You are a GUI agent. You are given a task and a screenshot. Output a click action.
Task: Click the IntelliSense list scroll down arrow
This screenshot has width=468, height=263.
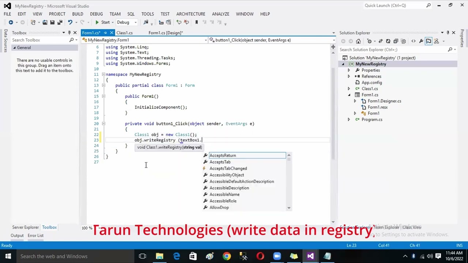click(289, 208)
